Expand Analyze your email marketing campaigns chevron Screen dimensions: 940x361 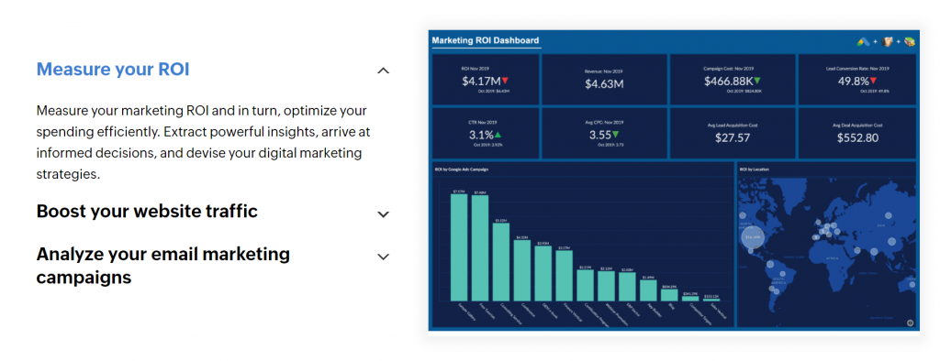pyautogui.click(x=383, y=257)
